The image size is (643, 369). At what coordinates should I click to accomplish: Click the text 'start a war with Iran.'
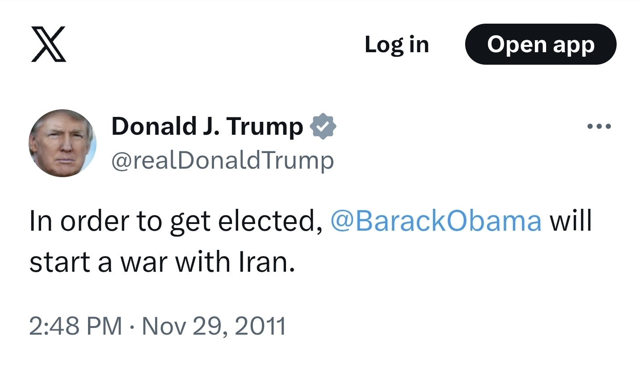[x=162, y=262]
